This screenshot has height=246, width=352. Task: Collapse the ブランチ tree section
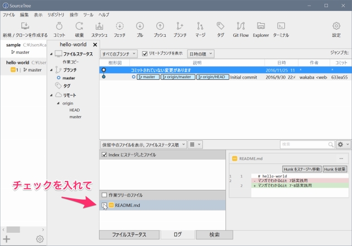(51, 70)
